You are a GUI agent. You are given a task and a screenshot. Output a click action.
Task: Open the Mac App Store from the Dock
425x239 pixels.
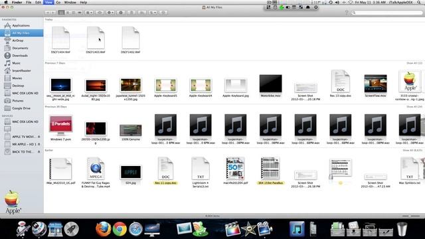pyautogui.click(x=55, y=229)
